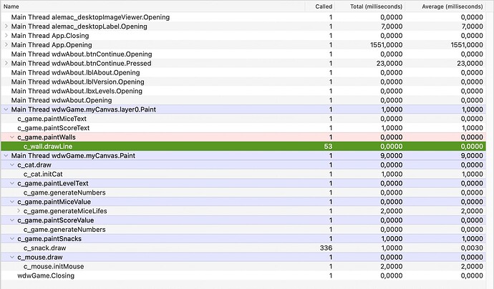Select c_game.generateMiceLifes text
This screenshot has height=289, width=494.
(65, 211)
